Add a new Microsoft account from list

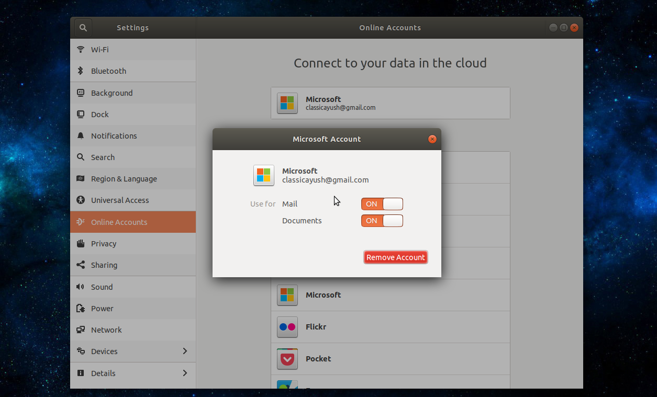(391, 295)
